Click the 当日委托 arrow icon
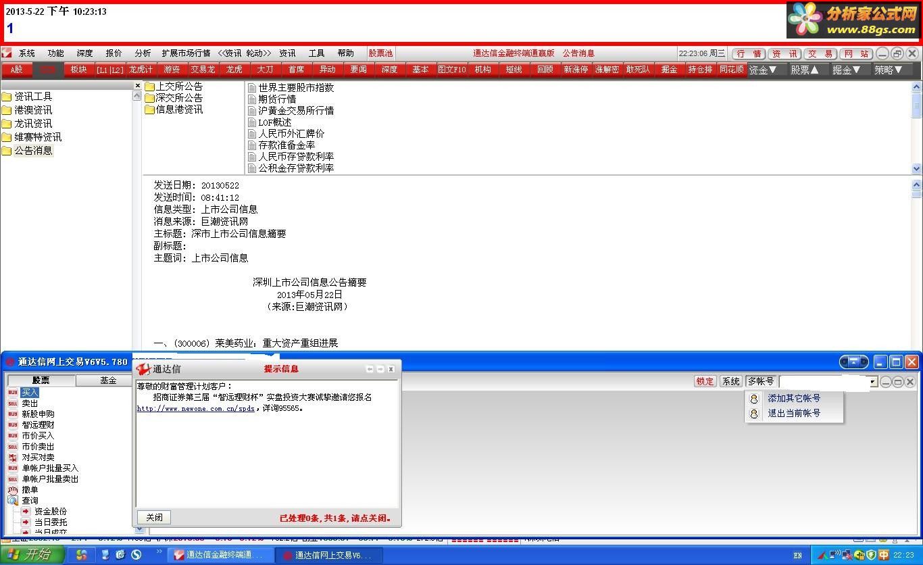 click(x=26, y=522)
